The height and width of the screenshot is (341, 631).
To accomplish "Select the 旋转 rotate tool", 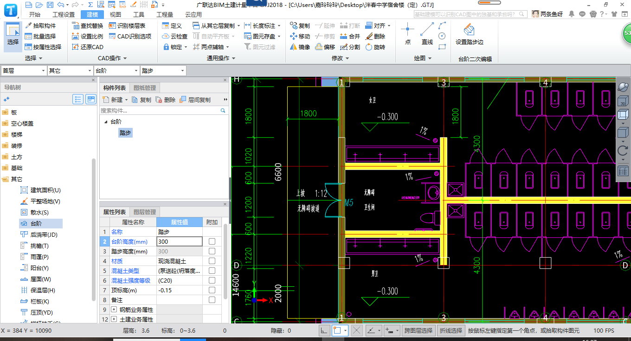I will 375,47.
